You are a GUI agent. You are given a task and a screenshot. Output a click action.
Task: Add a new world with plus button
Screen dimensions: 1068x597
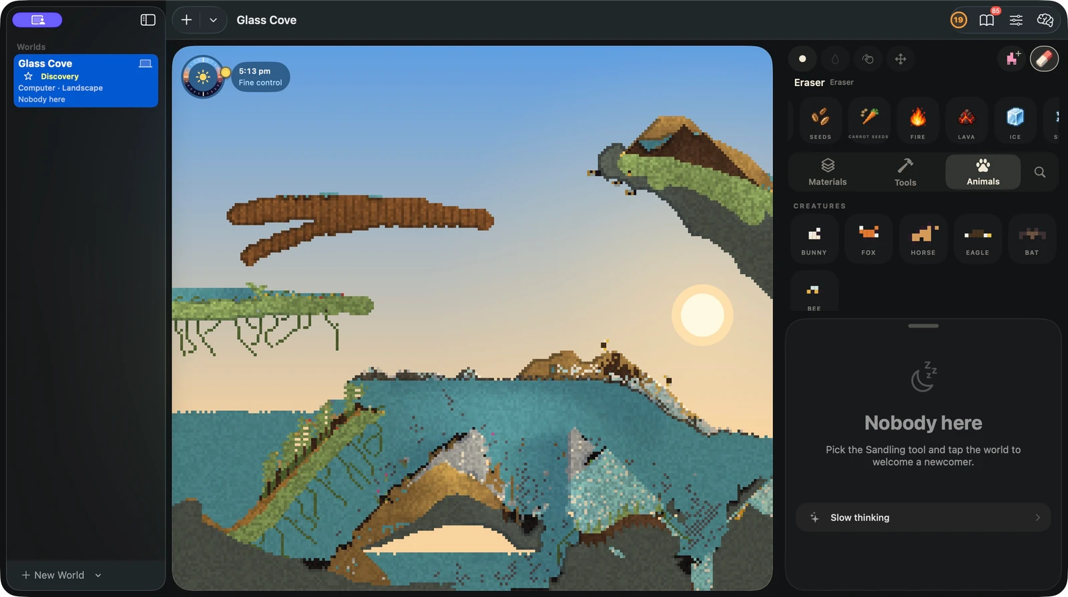tap(187, 20)
